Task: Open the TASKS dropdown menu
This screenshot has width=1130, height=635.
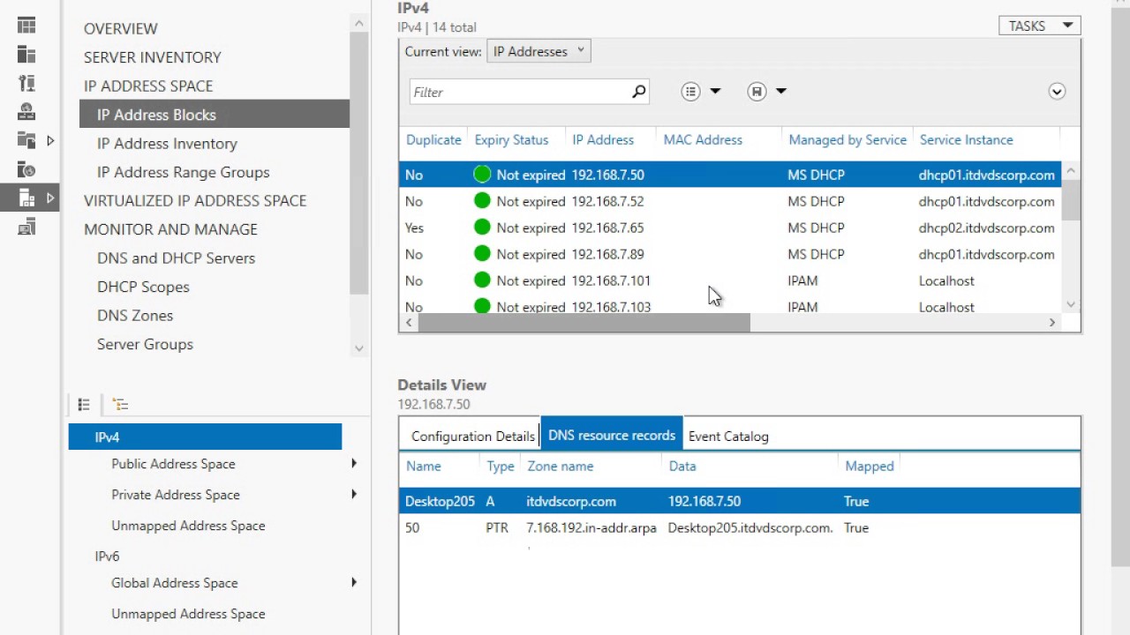Action: (1040, 26)
